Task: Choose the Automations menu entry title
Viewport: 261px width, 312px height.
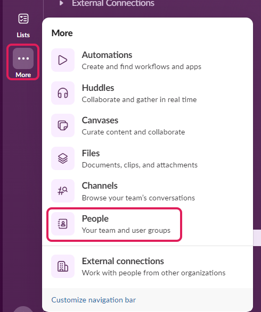Action: point(107,55)
